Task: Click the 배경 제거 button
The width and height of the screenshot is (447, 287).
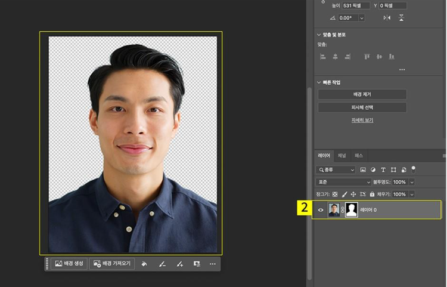Action: (362, 95)
